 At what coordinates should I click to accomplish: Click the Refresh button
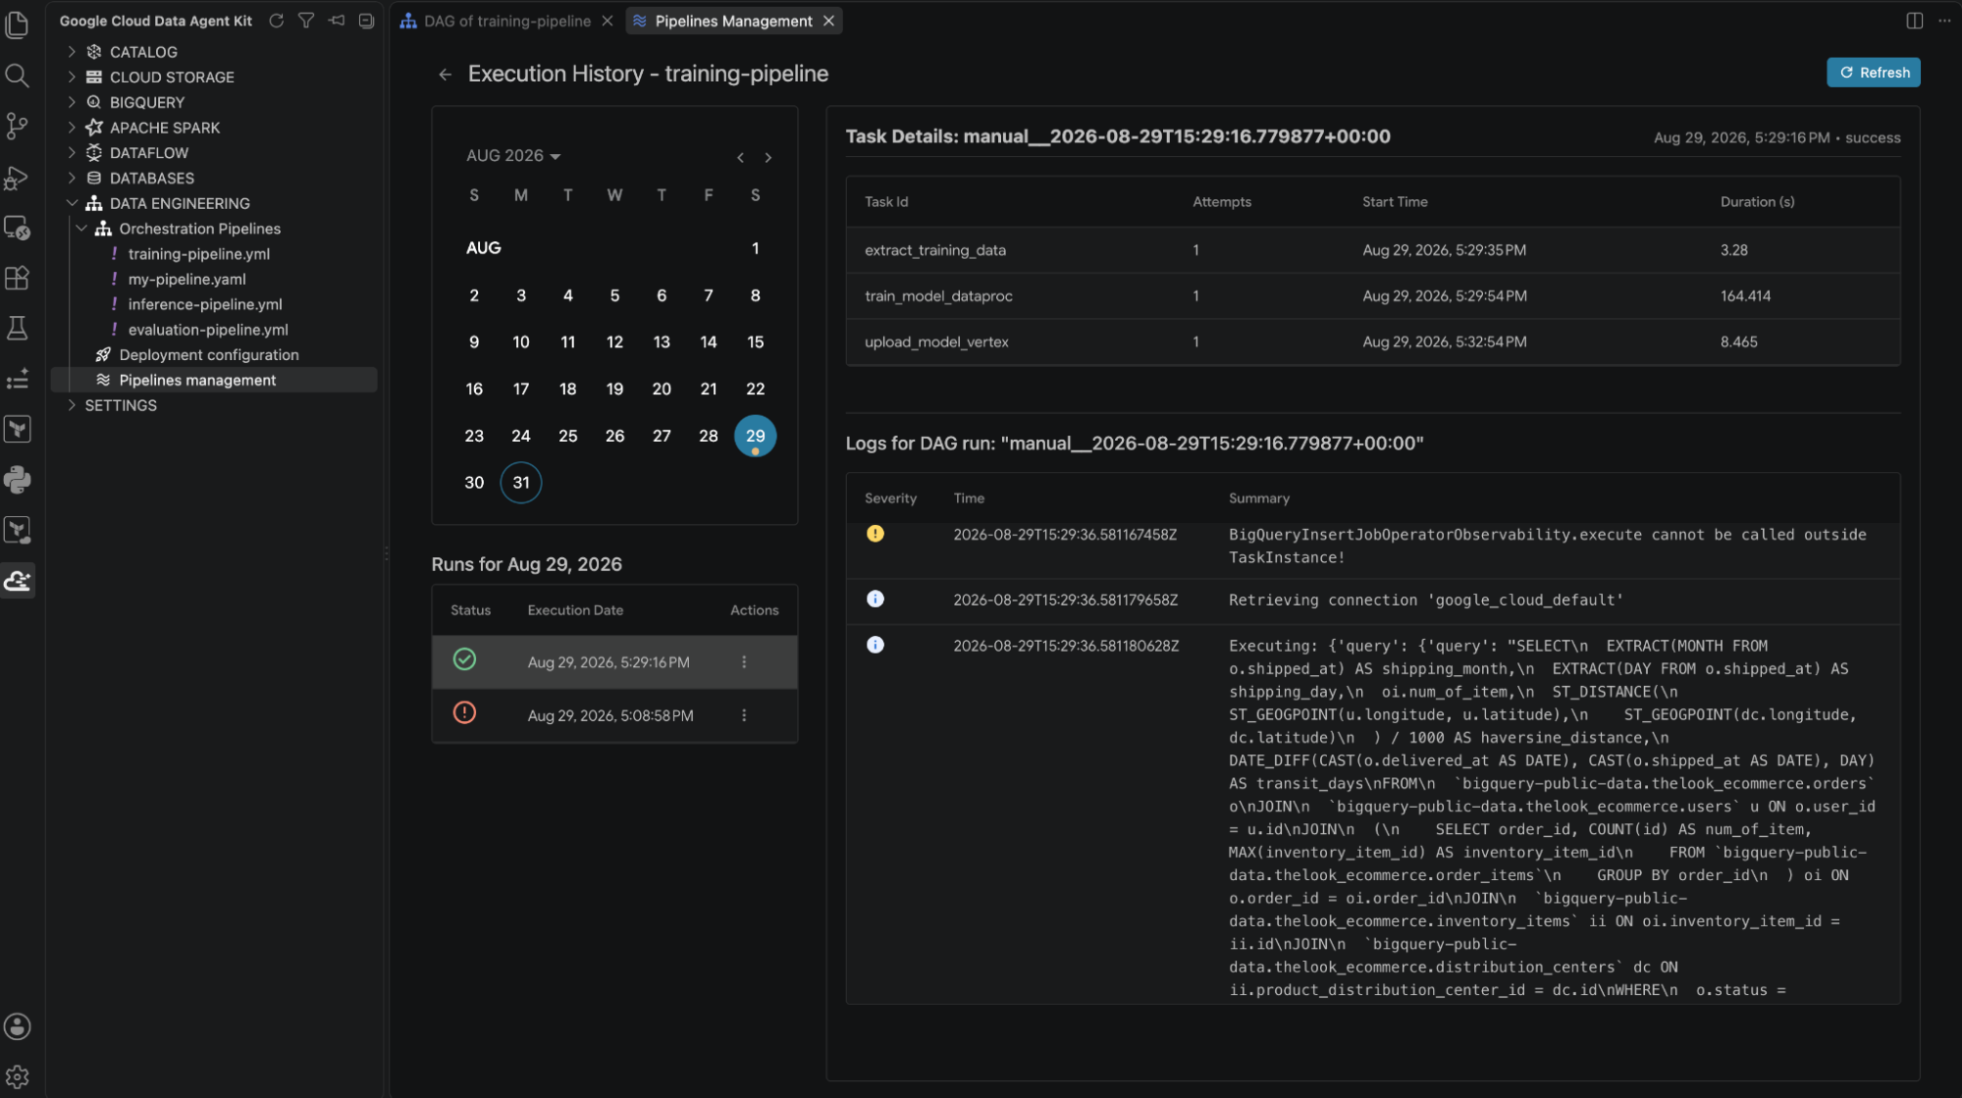(1873, 73)
